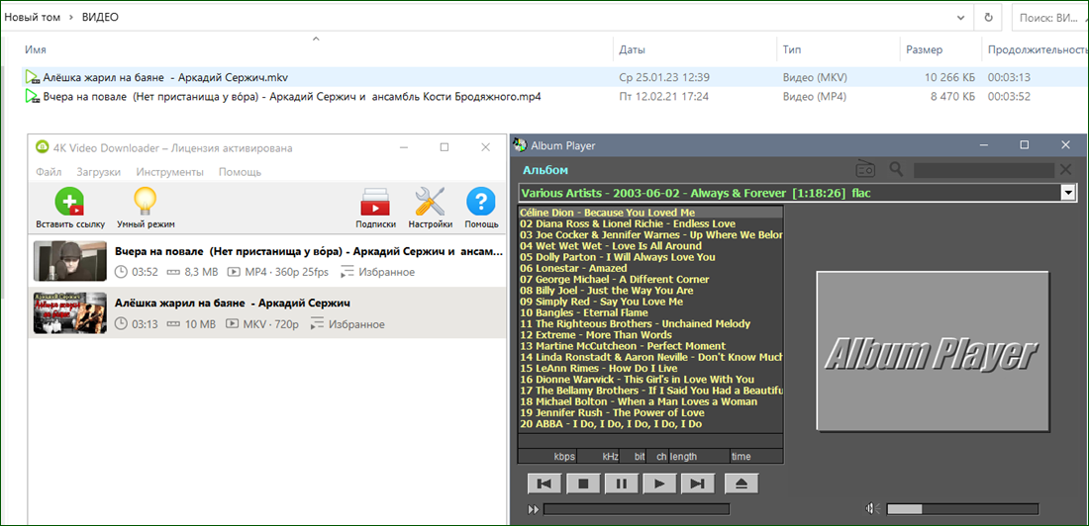Open Помощь menu in menu bar
Screen dimensions: 1089x526
(240, 172)
